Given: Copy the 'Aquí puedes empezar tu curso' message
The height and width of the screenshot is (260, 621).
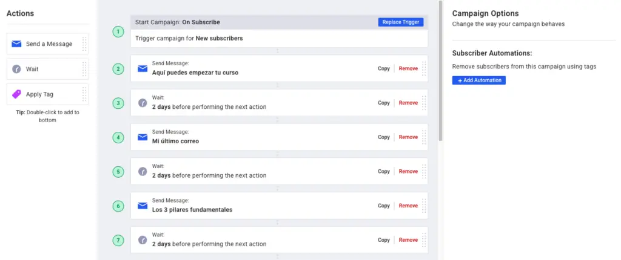Looking at the screenshot, I should (384, 68).
